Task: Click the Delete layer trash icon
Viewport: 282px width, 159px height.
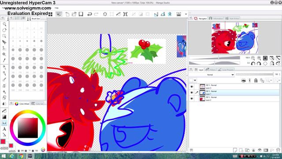Action: 278,150
